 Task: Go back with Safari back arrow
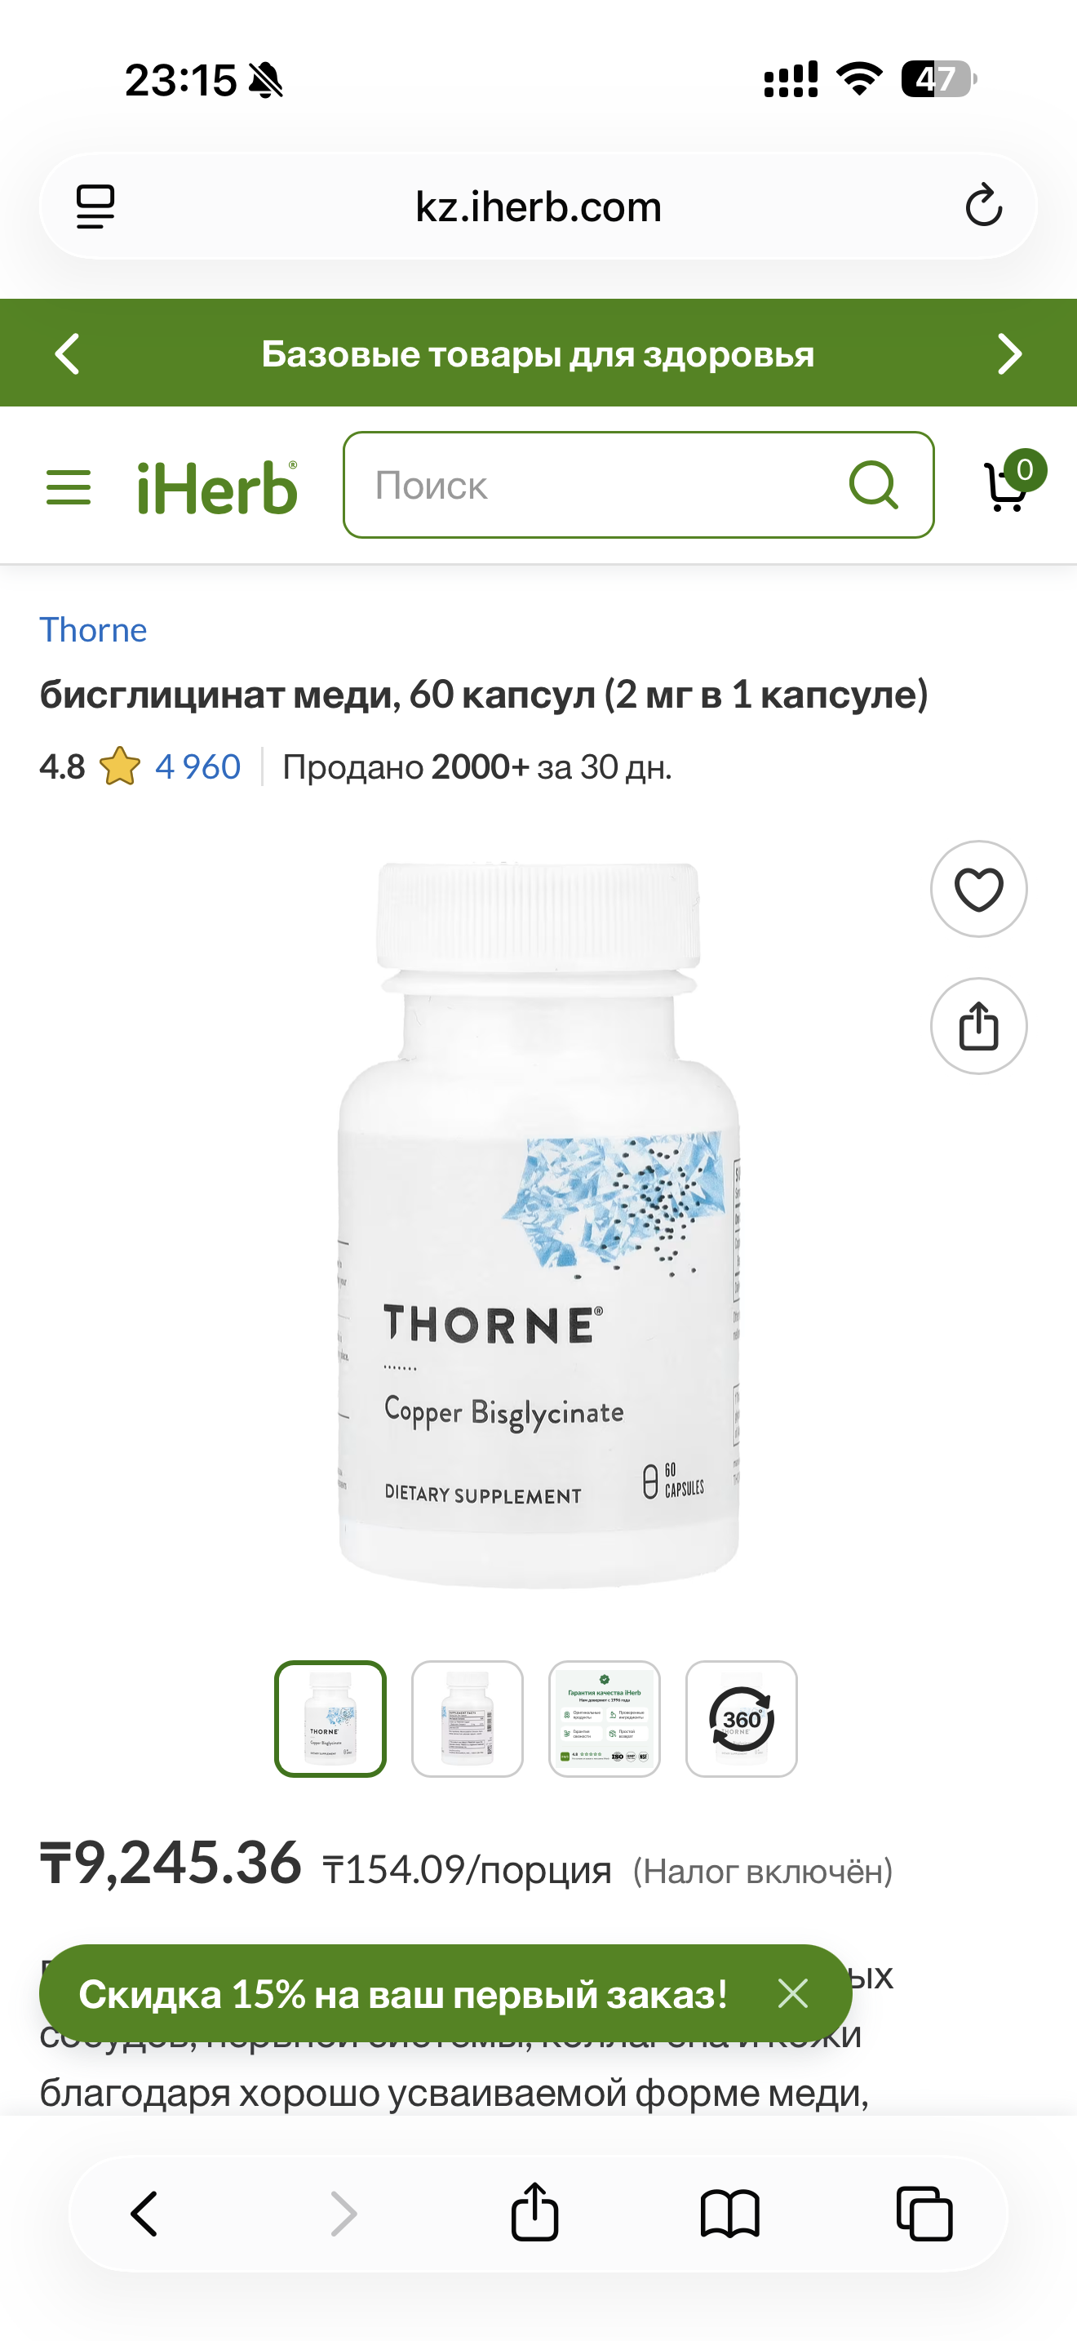145,2213
